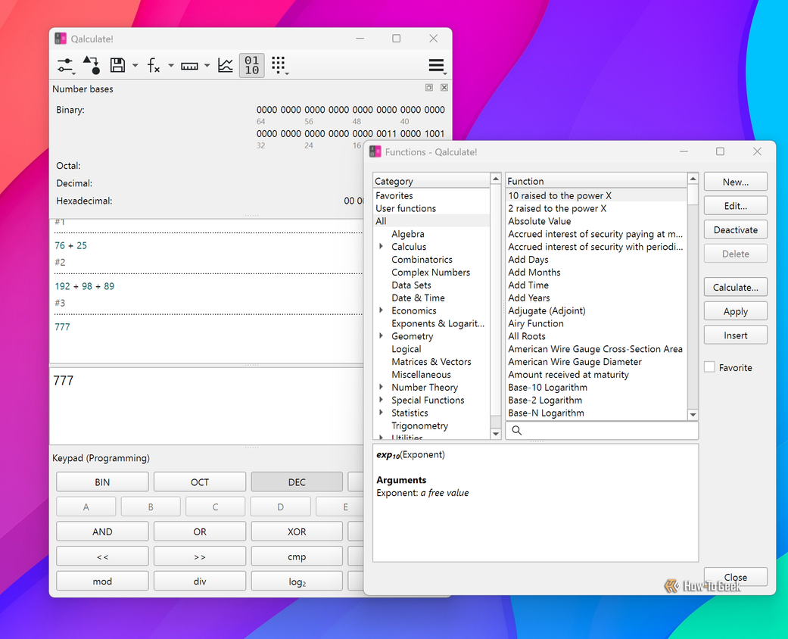Click the New... button
The width and height of the screenshot is (788, 639).
(736, 182)
